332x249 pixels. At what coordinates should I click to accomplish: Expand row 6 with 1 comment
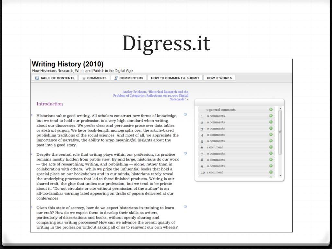tap(236, 147)
